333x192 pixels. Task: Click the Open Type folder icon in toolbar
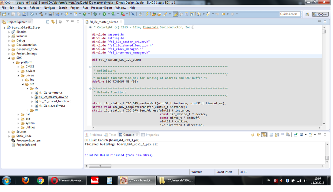click(x=154, y=14)
